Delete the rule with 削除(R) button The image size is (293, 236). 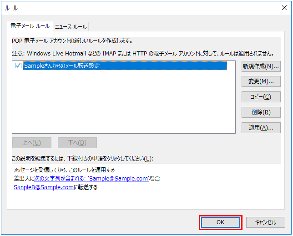261,112
